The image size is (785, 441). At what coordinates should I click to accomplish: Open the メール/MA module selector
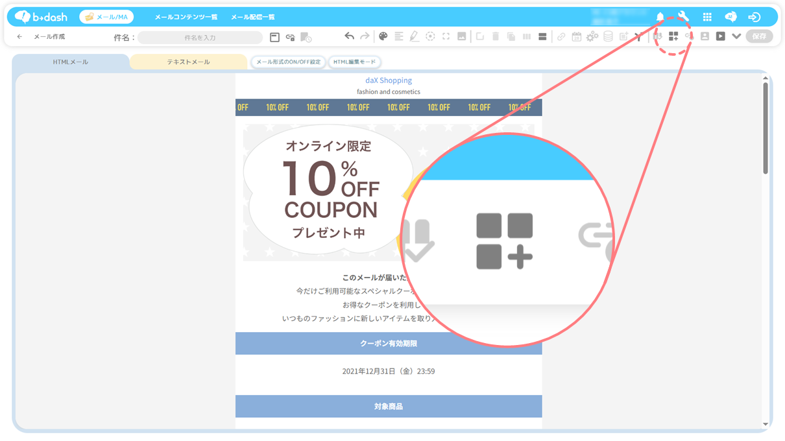point(106,17)
